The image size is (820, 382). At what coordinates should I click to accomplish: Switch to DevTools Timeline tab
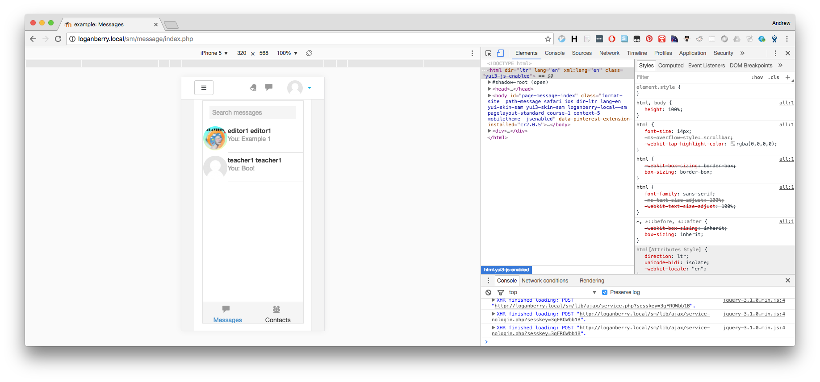pos(637,53)
